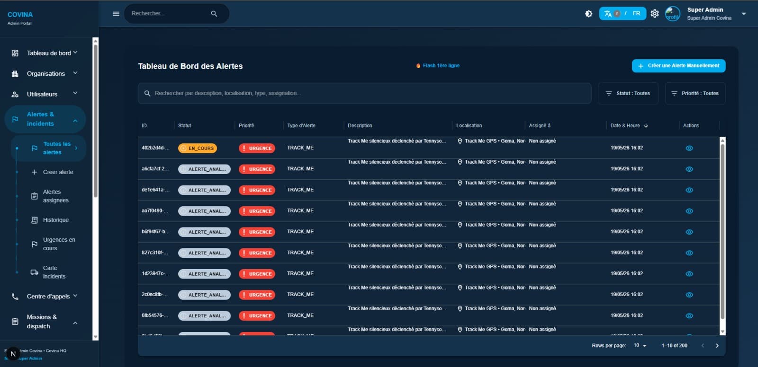Toggle the dark/light theme icon
This screenshot has height=367, width=758.
click(588, 14)
